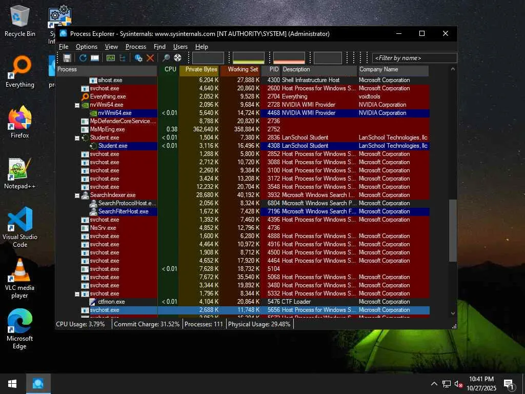This screenshot has height=394, width=525.
Task: Open the Help menu
Action: (x=201, y=47)
